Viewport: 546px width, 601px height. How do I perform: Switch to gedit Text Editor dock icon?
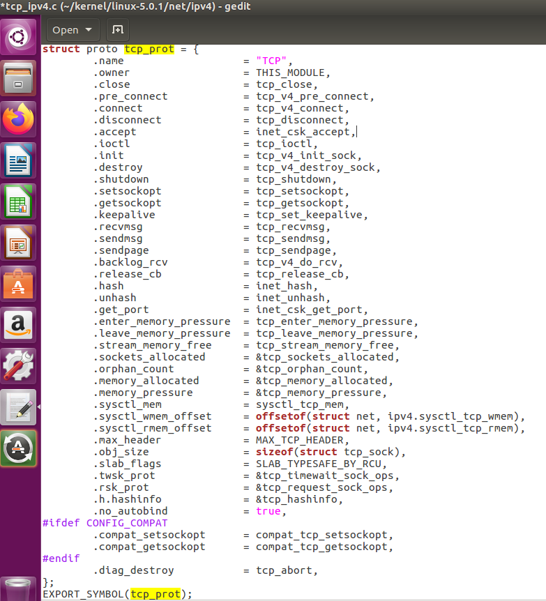(x=18, y=407)
